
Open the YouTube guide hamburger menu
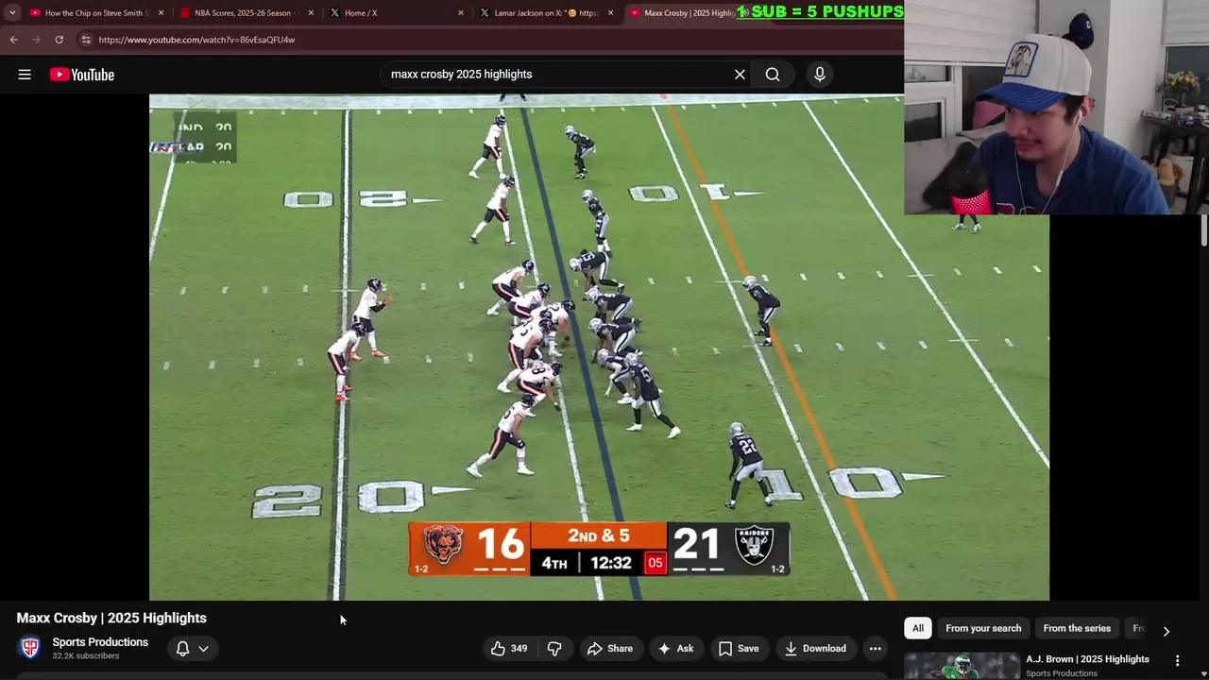(25, 75)
